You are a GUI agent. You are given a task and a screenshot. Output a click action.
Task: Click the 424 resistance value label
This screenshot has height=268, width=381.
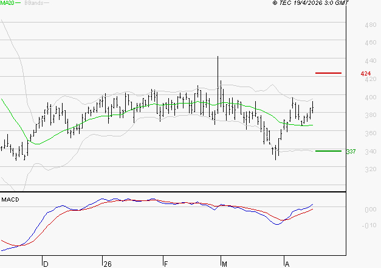click(365, 74)
